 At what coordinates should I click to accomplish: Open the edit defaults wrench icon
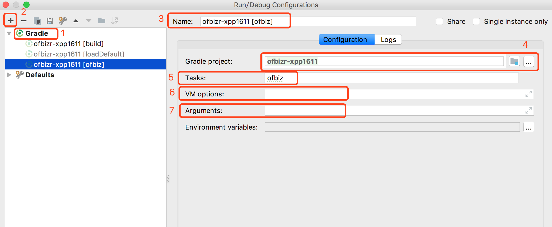63,21
